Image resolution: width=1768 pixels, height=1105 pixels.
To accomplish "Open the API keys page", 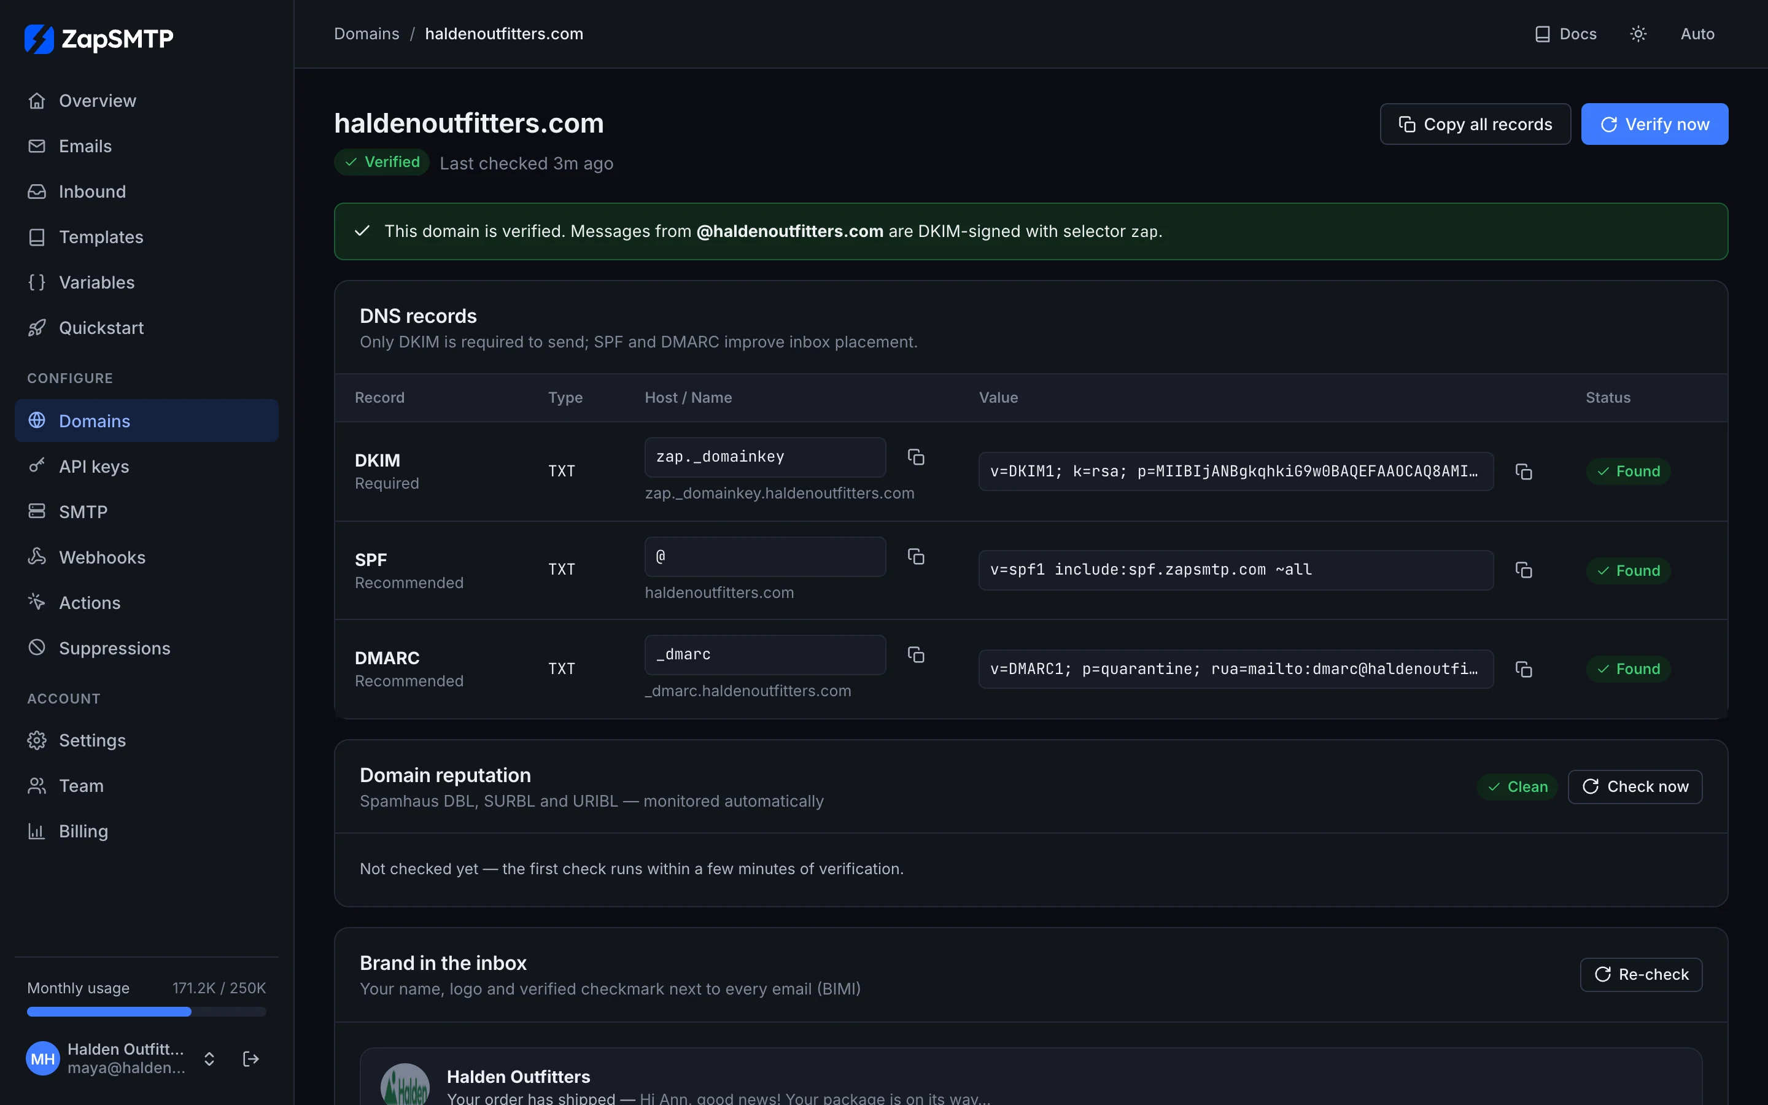I will tap(146, 467).
